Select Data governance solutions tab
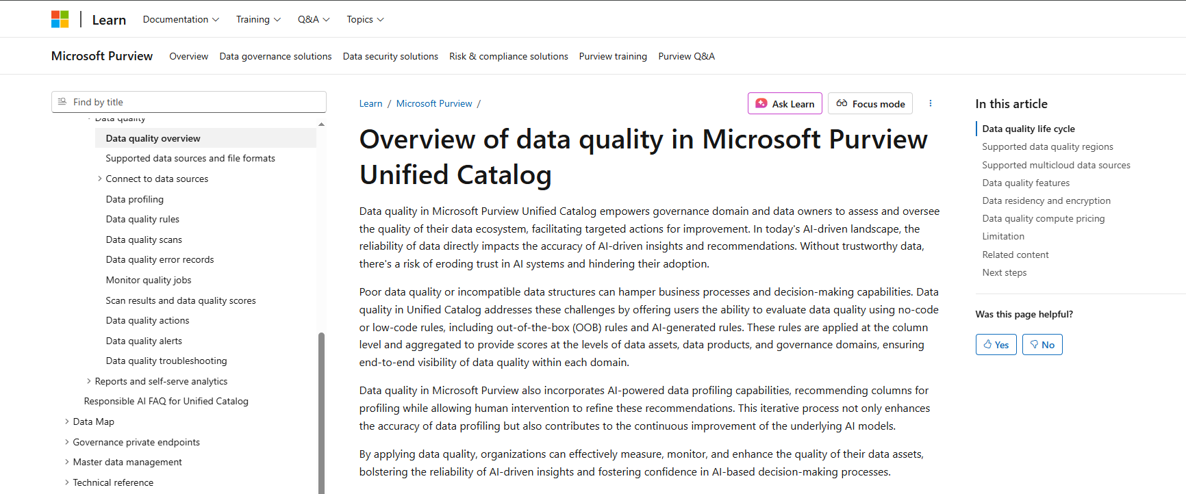This screenshot has width=1186, height=494. pos(275,56)
